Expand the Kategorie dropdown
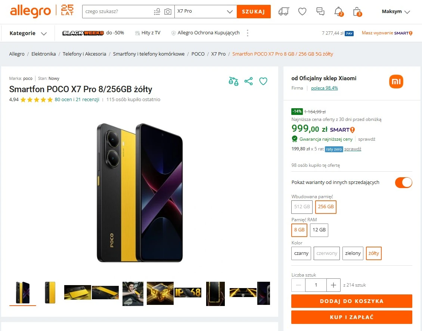 [x=27, y=33]
